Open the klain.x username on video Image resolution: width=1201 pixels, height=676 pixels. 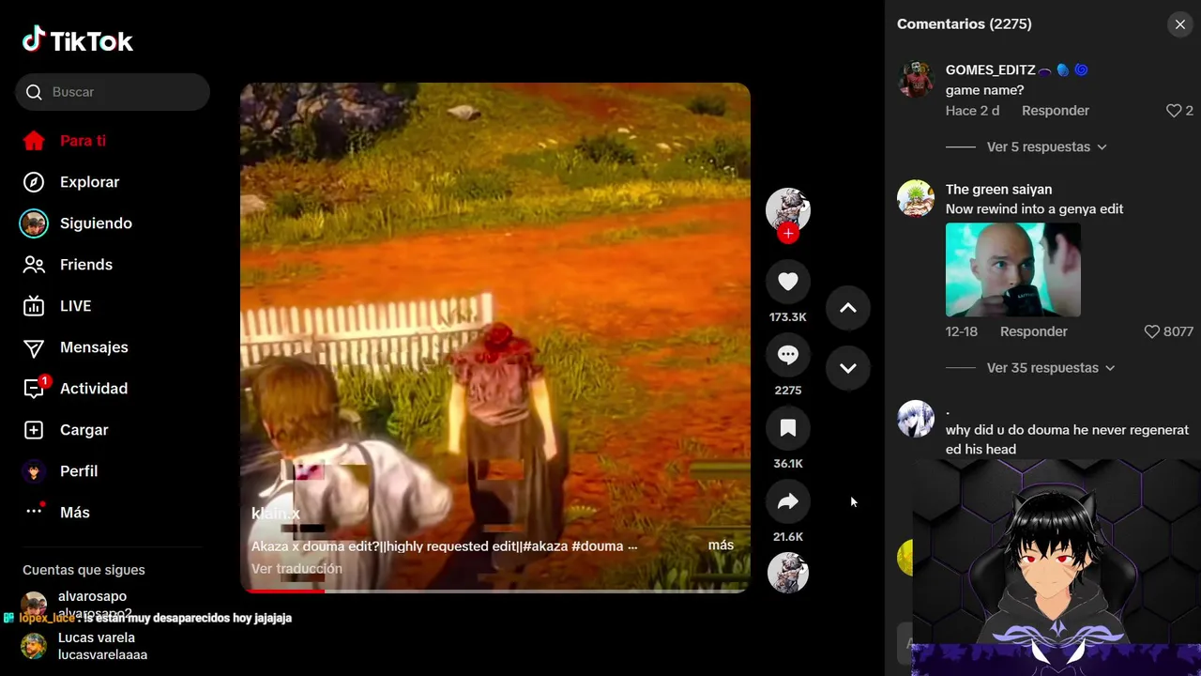click(x=276, y=514)
